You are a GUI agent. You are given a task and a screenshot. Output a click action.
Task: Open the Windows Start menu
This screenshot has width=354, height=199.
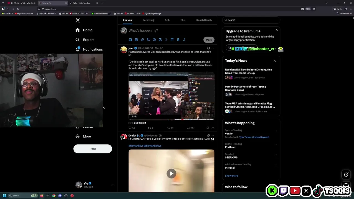(4, 196)
